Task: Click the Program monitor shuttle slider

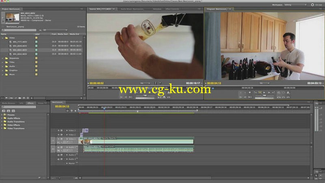Action: [x=264, y=95]
